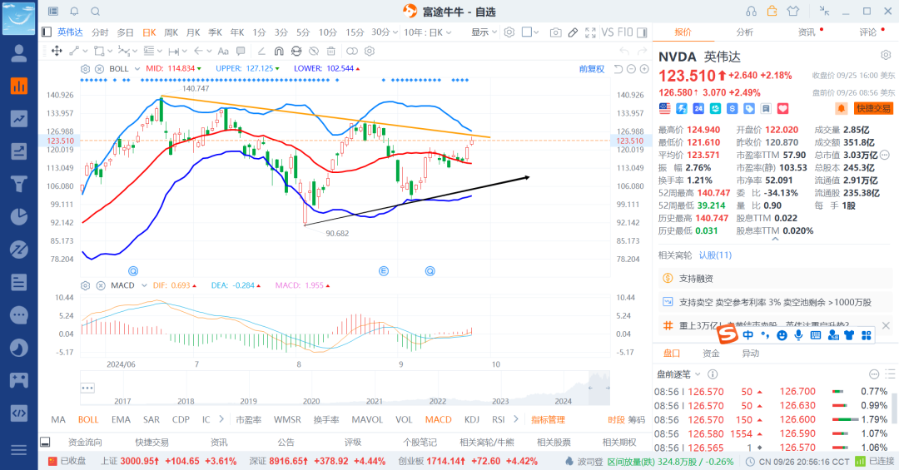Toggle the MACD indicator in bottom bar
Screen dimensions: 899x470
pos(438,420)
